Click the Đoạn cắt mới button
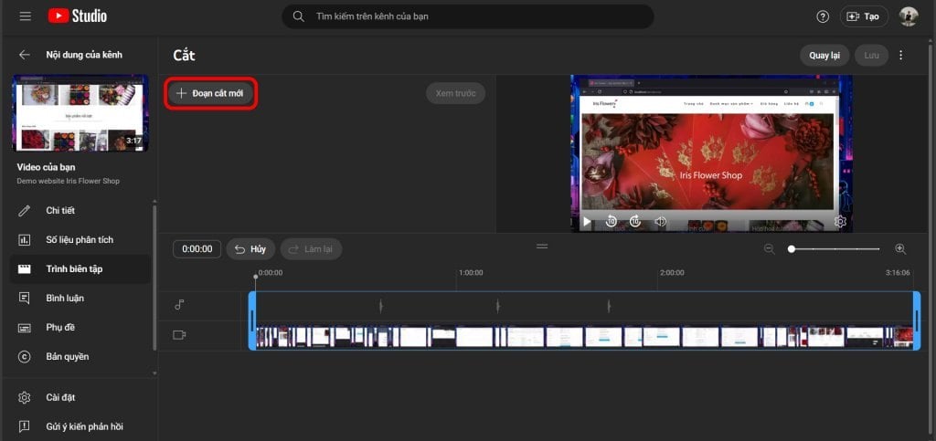The width and height of the screenshot is (936, 441). 211,93
